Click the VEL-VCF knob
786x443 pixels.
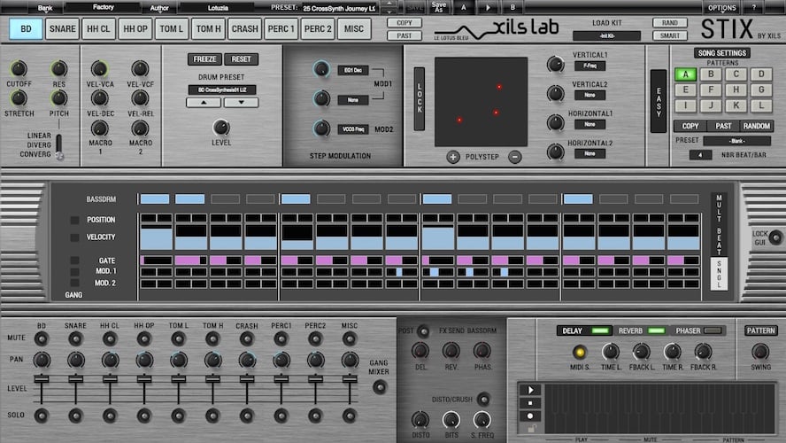[x=140, y=69]
